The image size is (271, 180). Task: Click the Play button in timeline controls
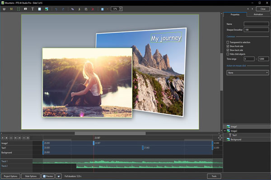pyautogui.click(x=3, y=138)
